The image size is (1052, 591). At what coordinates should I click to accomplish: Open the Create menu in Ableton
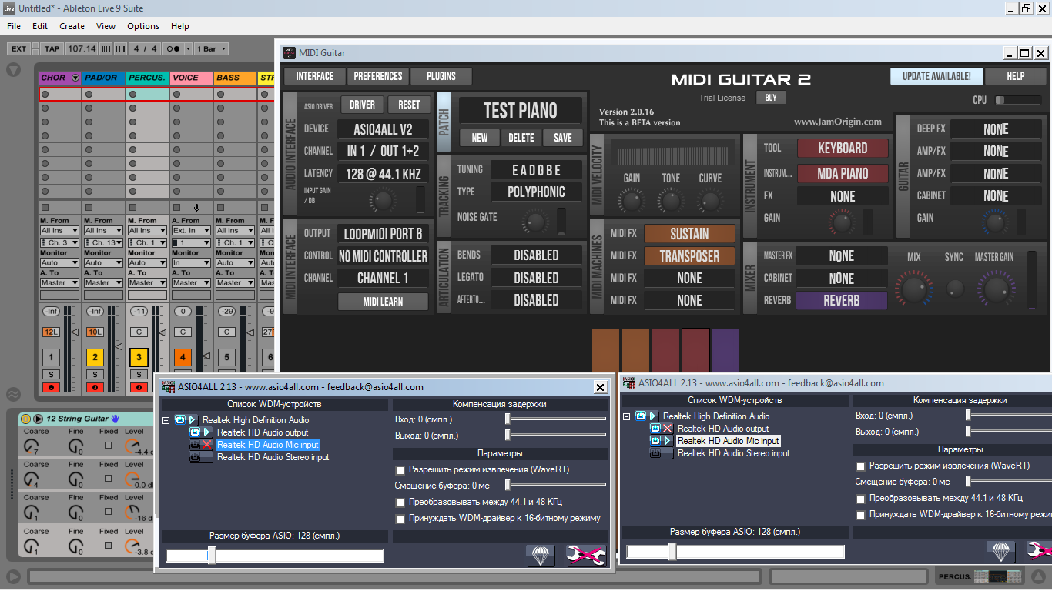(72, 26)
